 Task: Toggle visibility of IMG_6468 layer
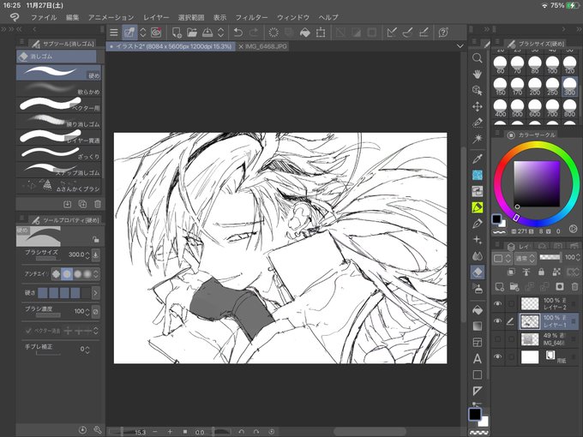coord(497,338)
